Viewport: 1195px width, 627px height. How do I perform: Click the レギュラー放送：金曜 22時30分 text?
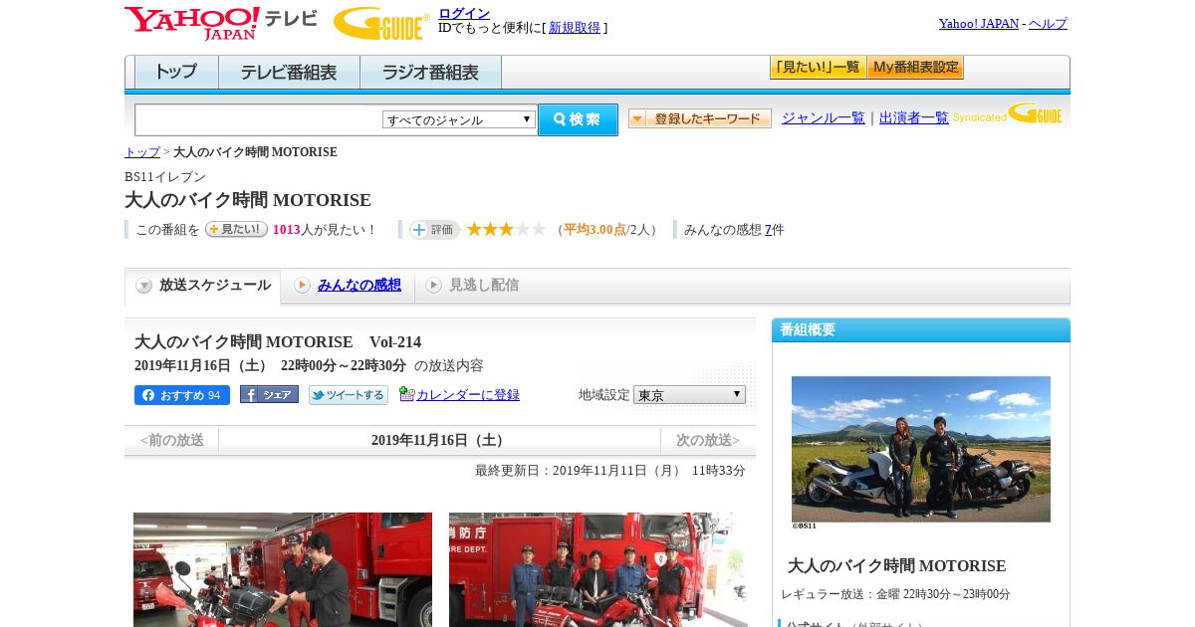[895, 594]
